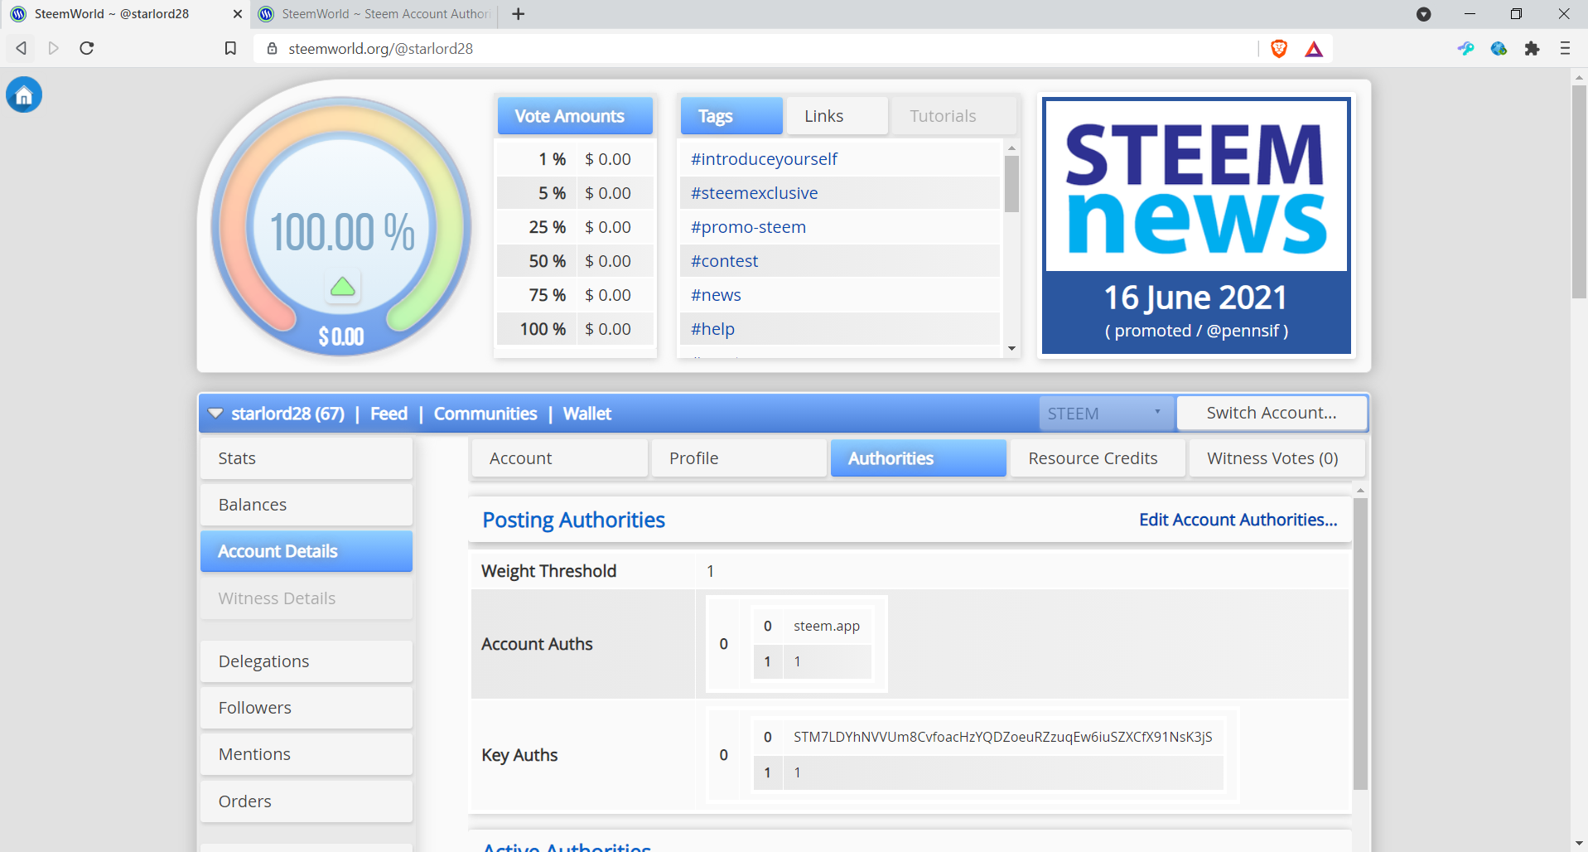
Task: Open the #introduceyourself tag
Action: pyautogui.click(x=764, y=159)
